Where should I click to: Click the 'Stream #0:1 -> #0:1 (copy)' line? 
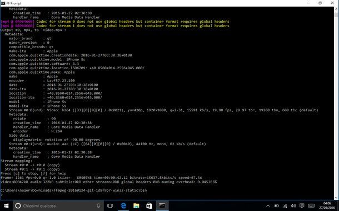[x=32, y=169]
